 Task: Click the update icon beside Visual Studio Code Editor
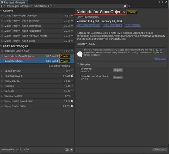point(72,101)
